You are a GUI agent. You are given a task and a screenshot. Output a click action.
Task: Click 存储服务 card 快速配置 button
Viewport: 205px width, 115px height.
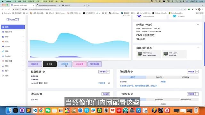coord(191,72)
